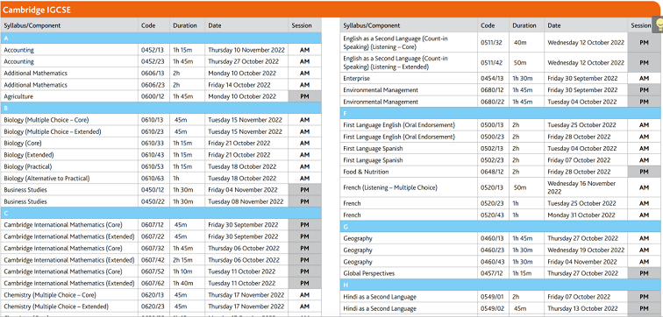The image size is (663, 317).
Task: Click the Cambridge IGCSE orange header
Action: pyautogui.click(x=331, y=10)
